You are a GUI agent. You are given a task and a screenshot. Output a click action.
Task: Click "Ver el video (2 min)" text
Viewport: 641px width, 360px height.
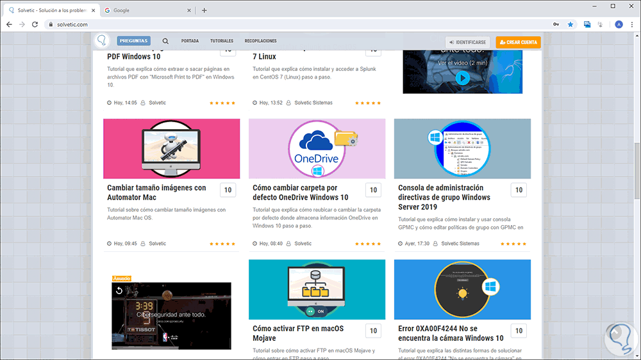(462, 63)
